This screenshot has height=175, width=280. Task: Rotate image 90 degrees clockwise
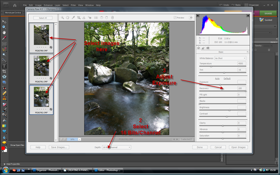(x=107, y=17)
